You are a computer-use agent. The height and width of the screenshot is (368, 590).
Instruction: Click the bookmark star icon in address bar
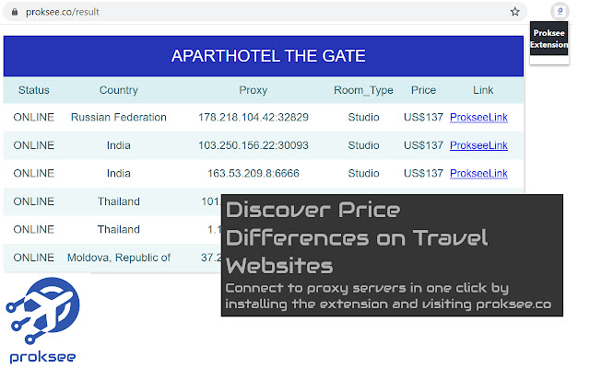pyautogui.click(x=514, y=12)
